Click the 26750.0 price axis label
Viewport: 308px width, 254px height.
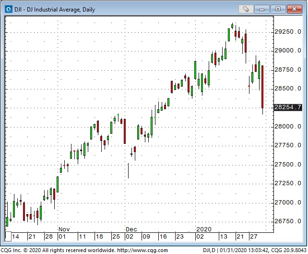click(288, 221)
